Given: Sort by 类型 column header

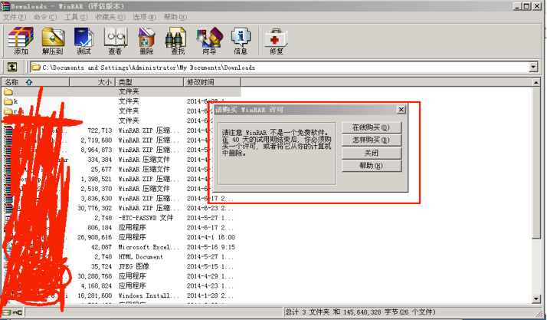Looking at the screenshot, I should (x=149, y=82).
